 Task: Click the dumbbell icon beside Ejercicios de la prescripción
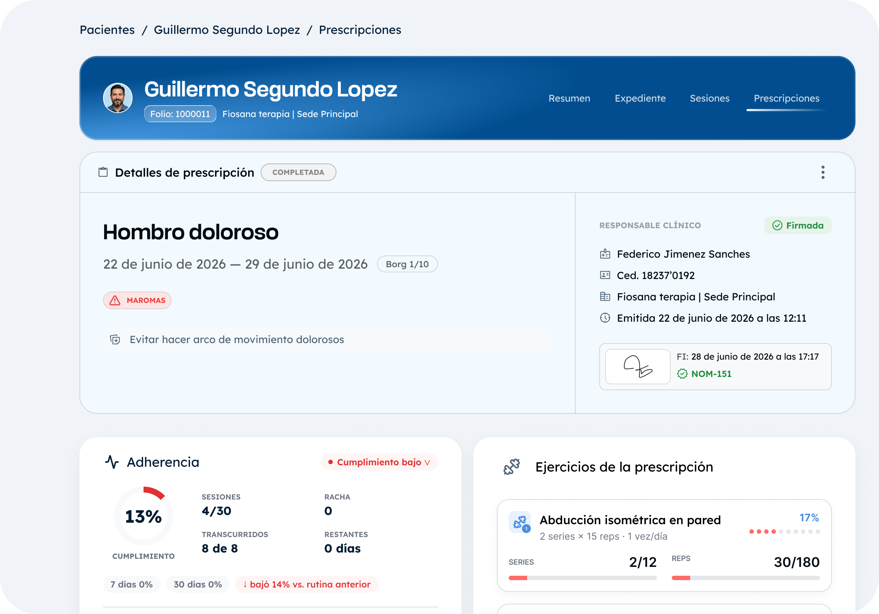[512, 467]
